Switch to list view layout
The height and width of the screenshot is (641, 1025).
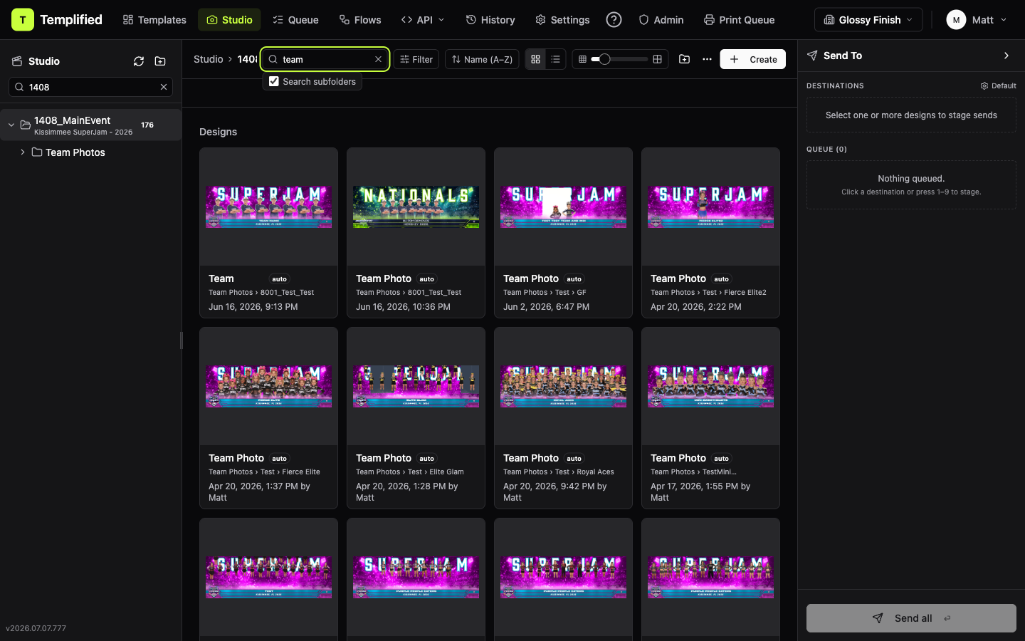pyautogui.click(x=556, y=59)
